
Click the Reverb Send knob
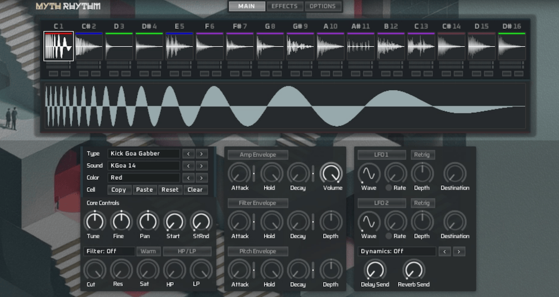click(414, 270)
